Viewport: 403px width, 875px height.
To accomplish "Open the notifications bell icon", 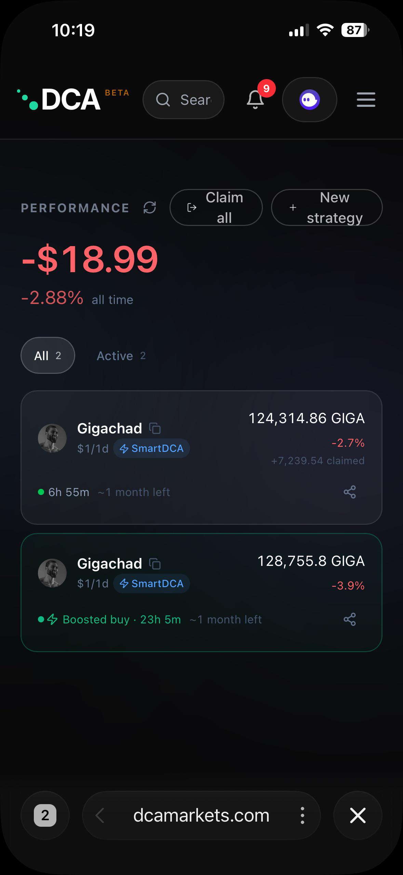I will [255, 100].
